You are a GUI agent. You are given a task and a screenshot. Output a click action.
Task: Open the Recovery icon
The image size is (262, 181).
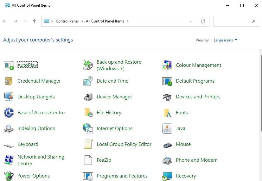pos(167,176)
